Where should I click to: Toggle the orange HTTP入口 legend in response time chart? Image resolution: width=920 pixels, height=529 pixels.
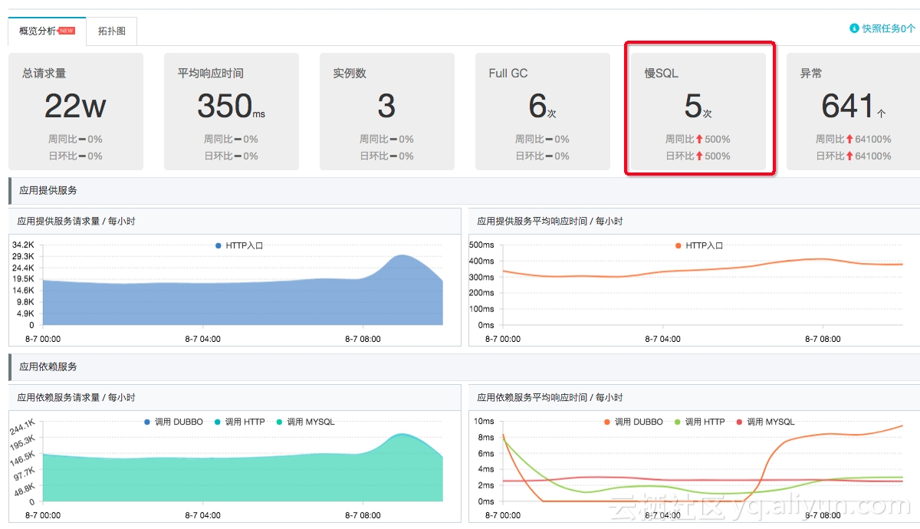pyautogui.click(x=699, y=246)
